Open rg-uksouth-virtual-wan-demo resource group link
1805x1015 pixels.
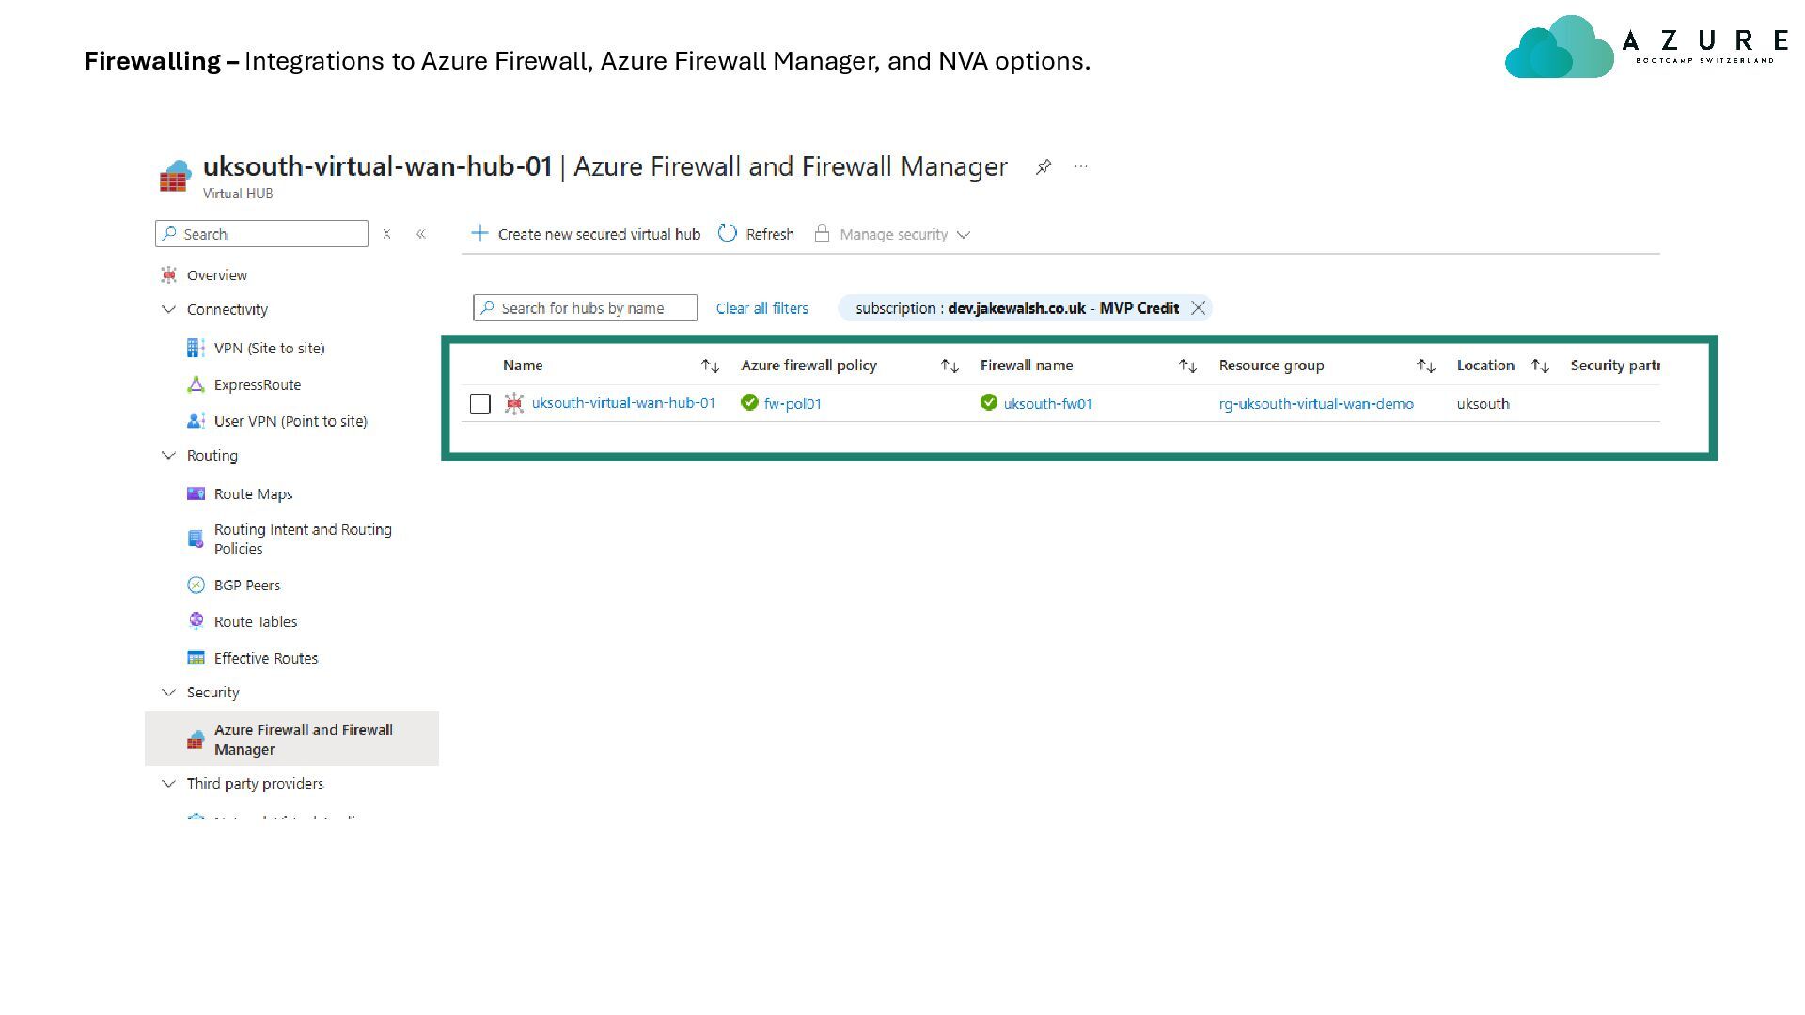[x=1316, y=403]
